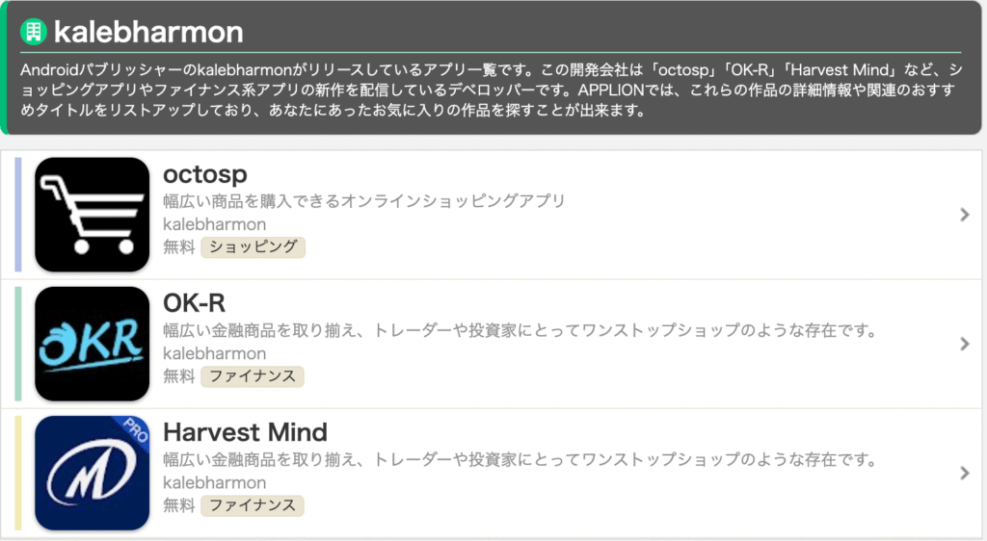Click the octosp shopping cart app icon
Screen dimensions: 987x541
[x=93, y=215]
